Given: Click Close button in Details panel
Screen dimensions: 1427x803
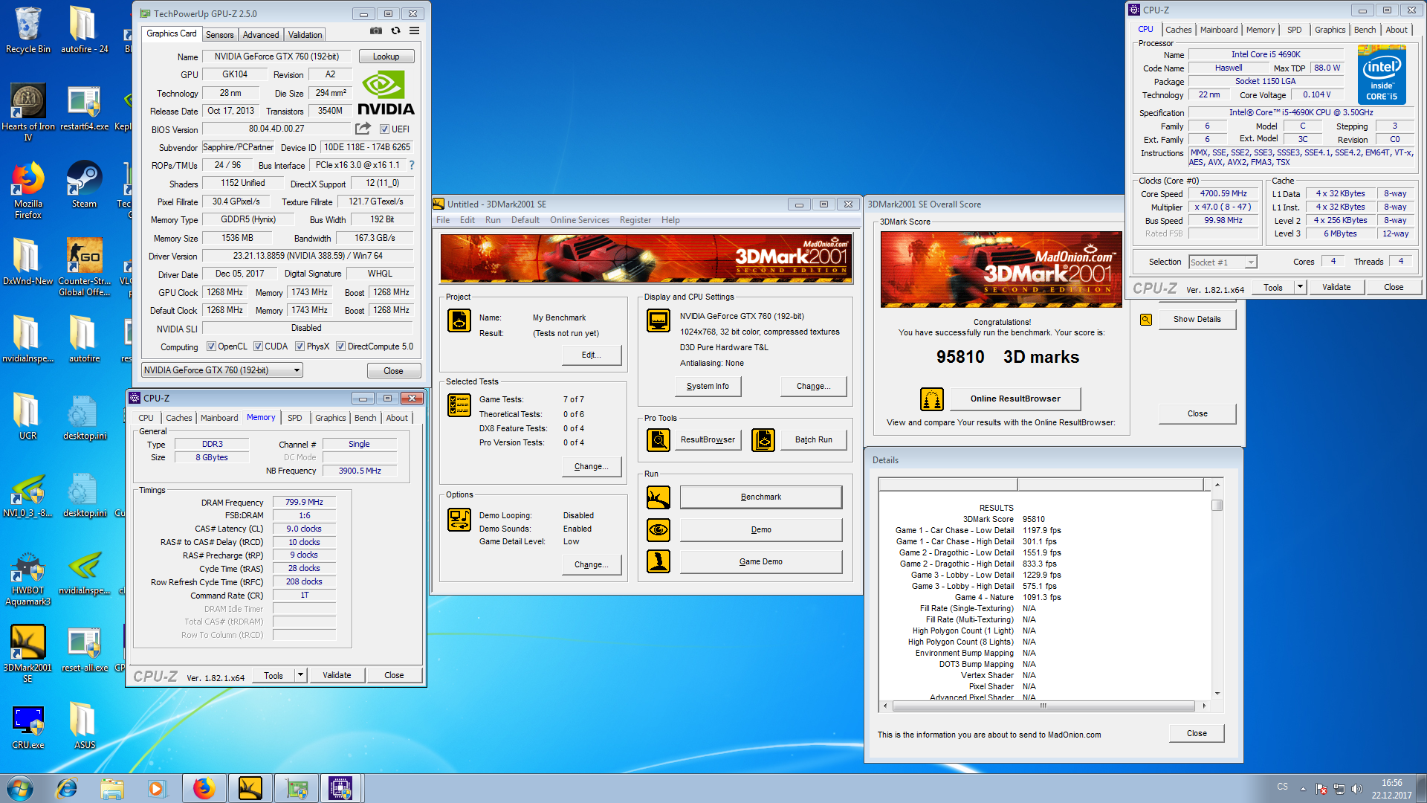Looking at the screenshot, I should 1197,734.
